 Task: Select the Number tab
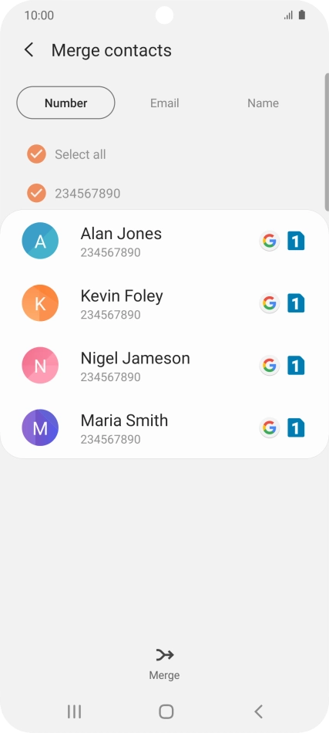pyautogui.click(x=65, y=103)
